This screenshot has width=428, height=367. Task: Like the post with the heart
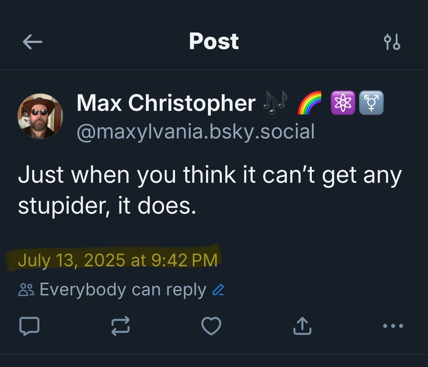coord(211,326)
